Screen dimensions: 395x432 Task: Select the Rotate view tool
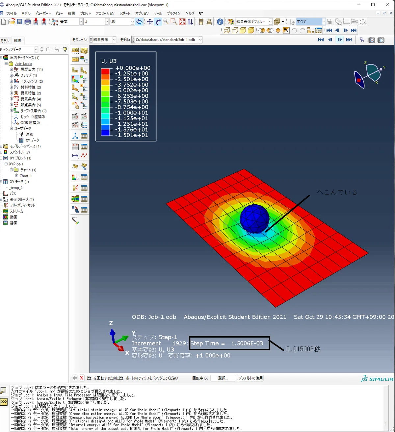[158, 22]
